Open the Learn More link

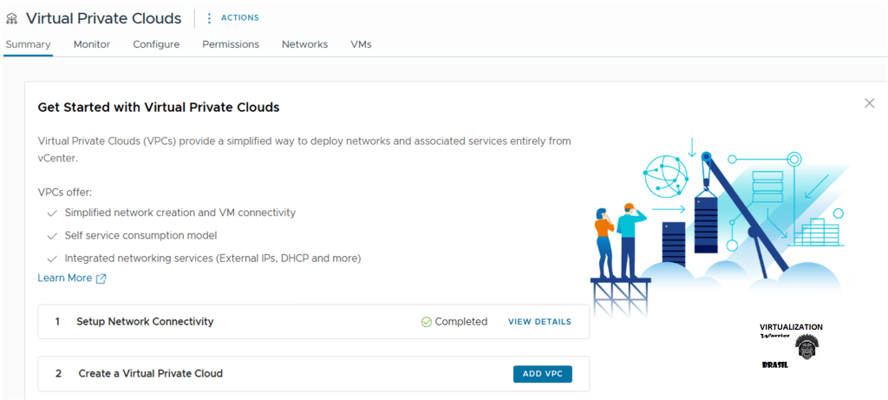(x=65, y=279)
